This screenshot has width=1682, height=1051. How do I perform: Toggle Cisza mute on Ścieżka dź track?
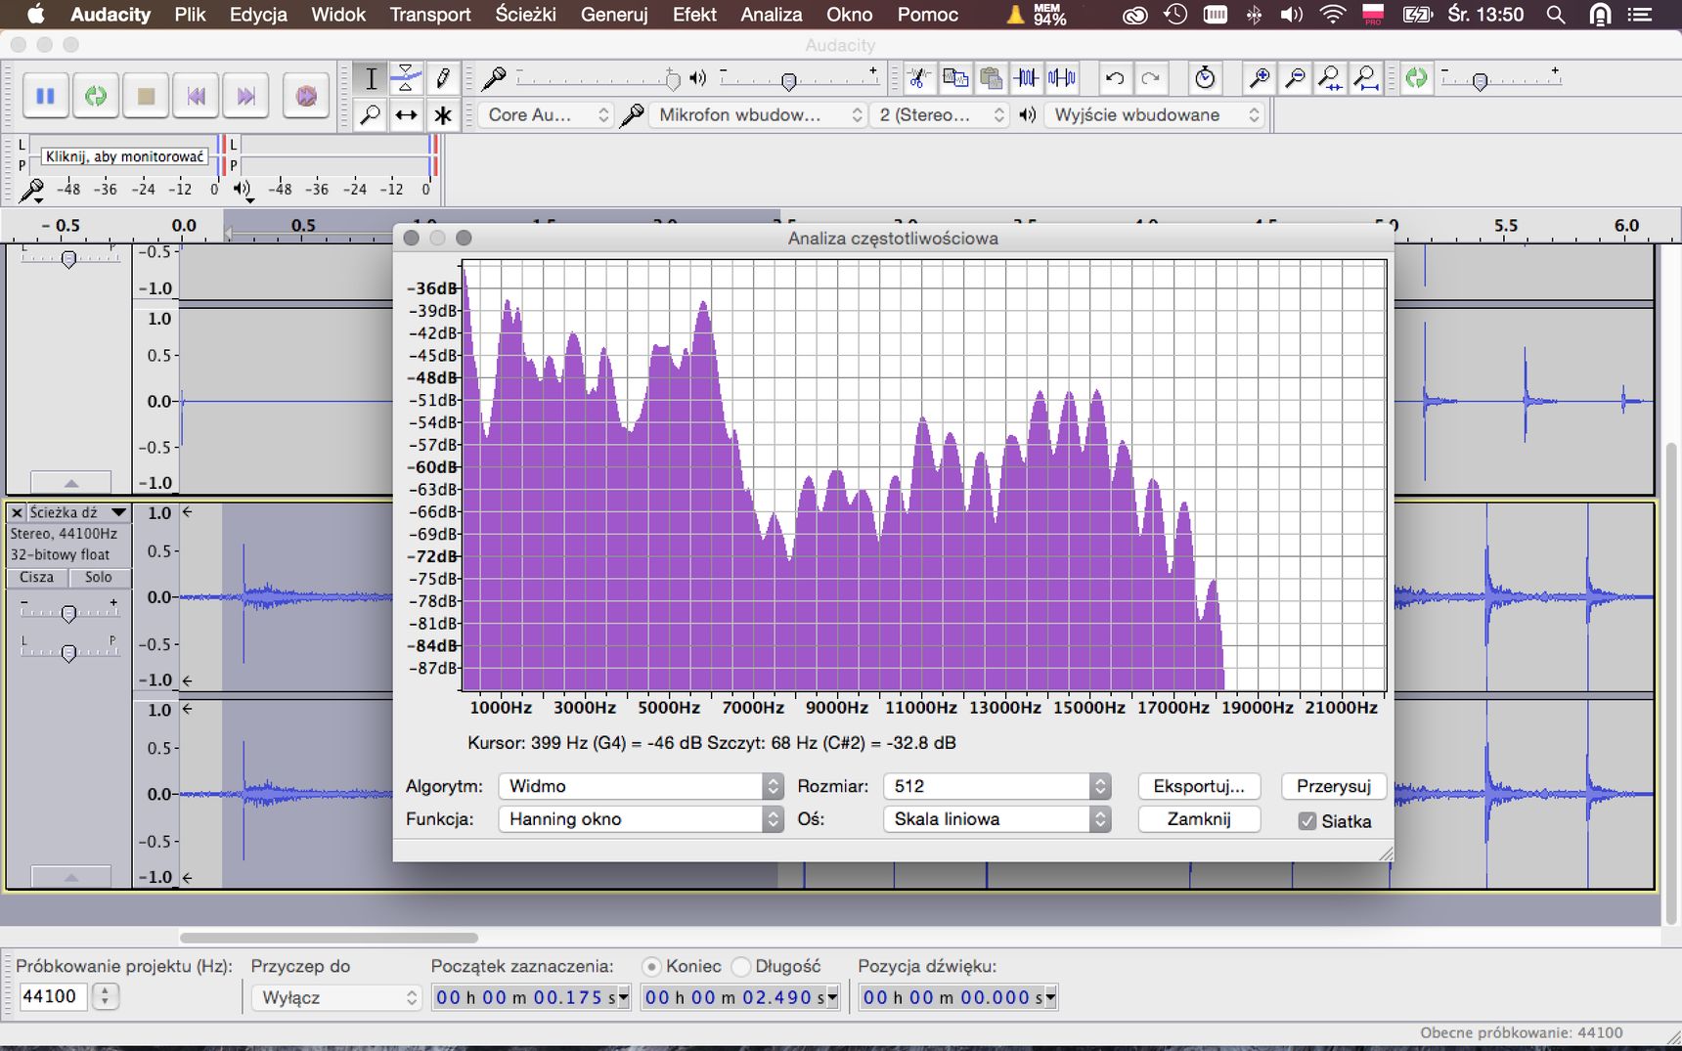click(37, 577)
